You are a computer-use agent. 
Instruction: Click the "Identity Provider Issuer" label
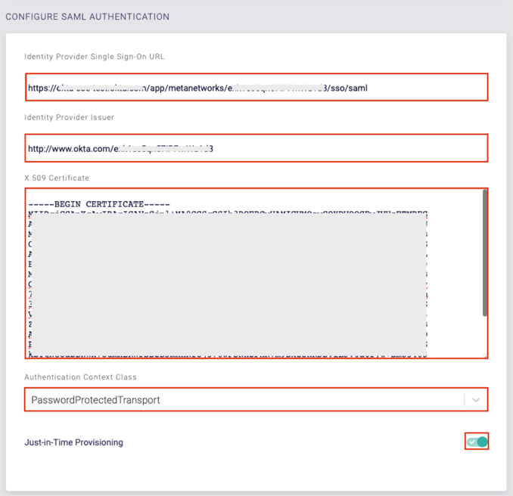point(69,117)
